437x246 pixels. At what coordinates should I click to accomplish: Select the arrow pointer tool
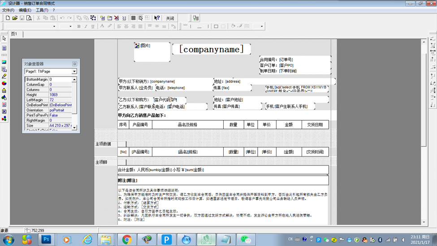tap(4, 39)
